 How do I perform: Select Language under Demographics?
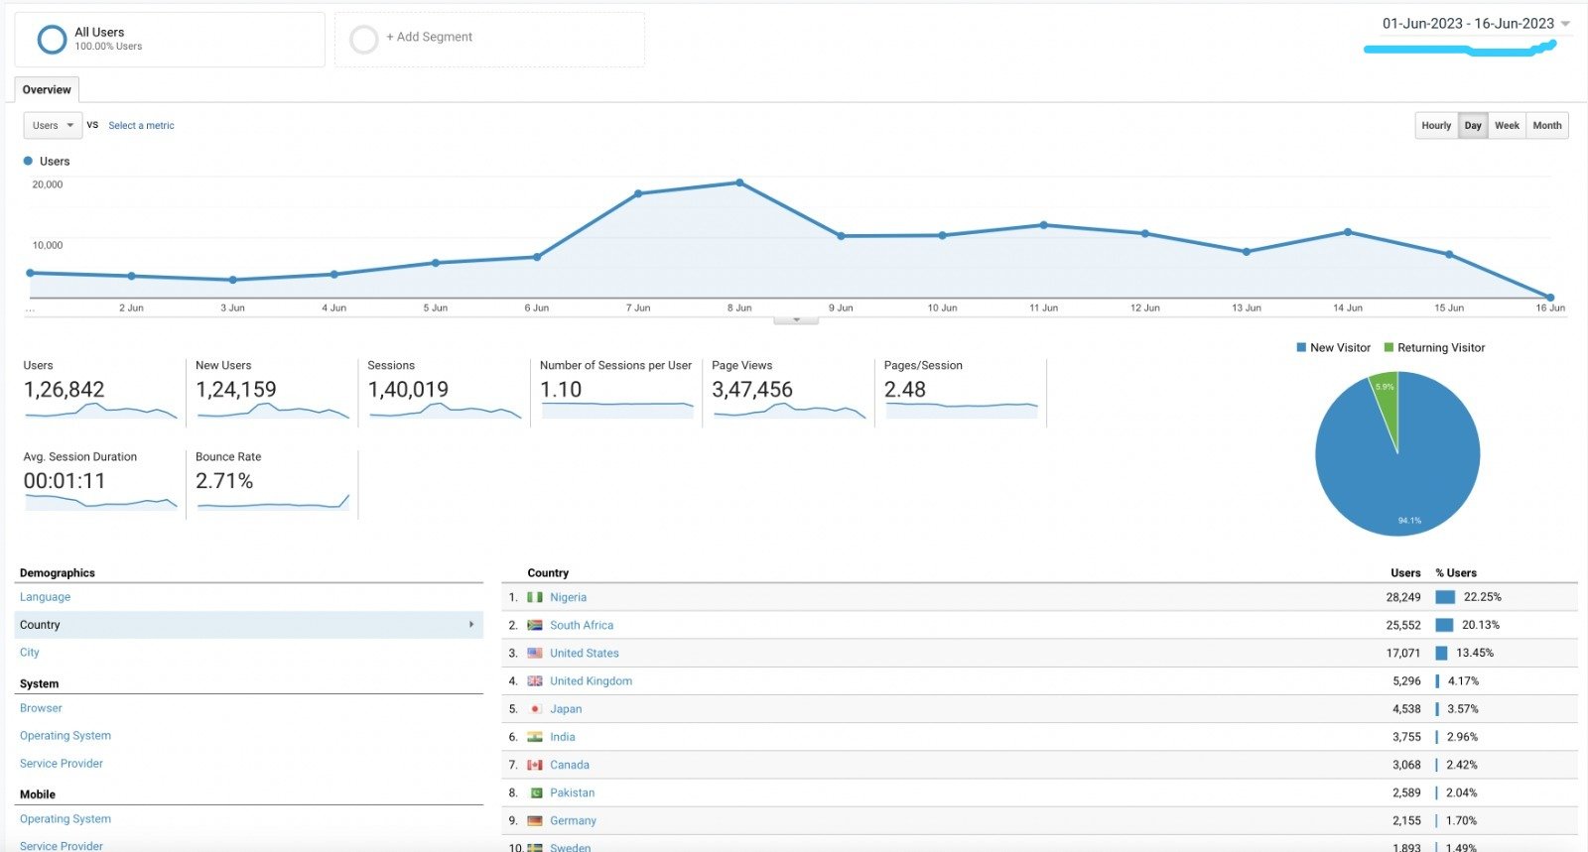click(46, 597)
